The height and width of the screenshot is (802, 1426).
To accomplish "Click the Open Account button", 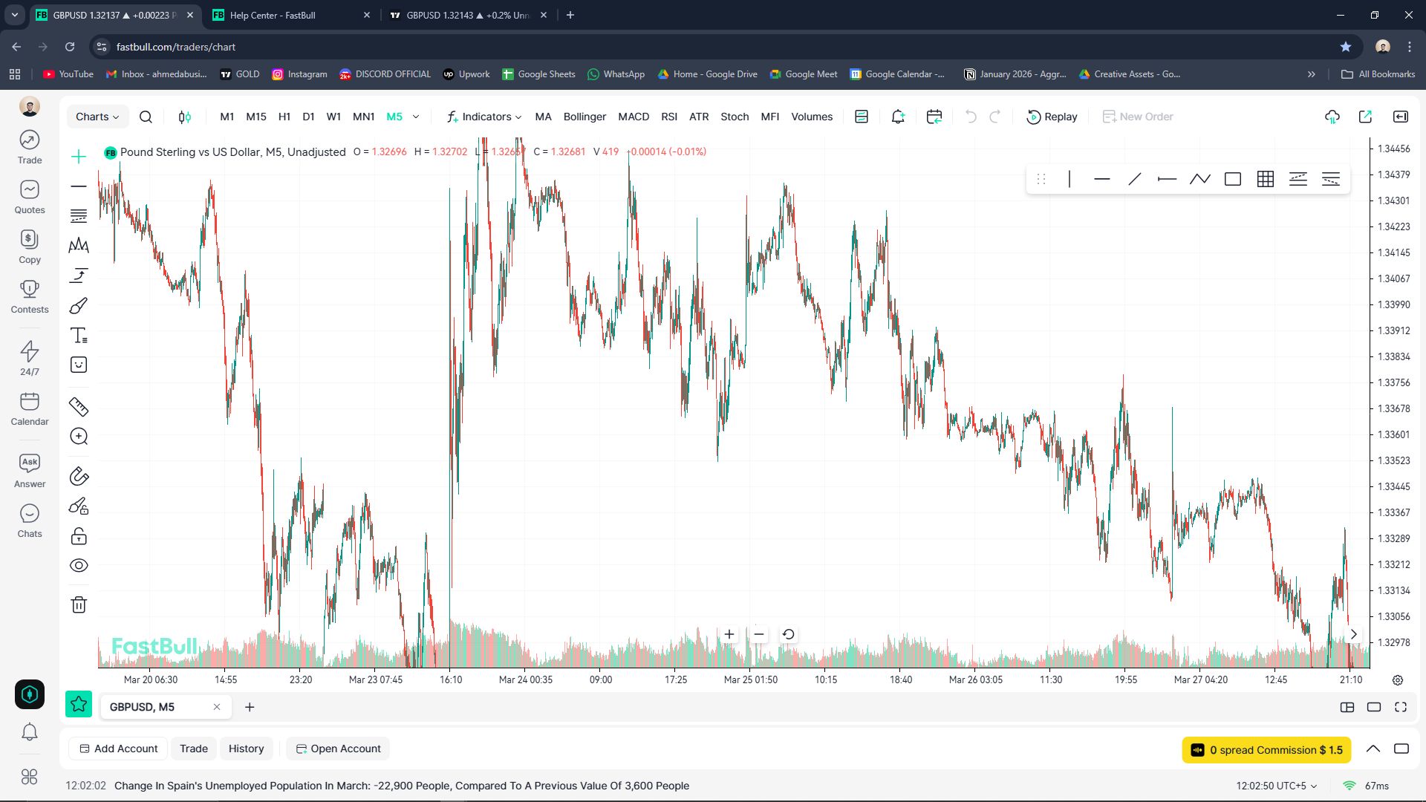I will coord(339,749).
